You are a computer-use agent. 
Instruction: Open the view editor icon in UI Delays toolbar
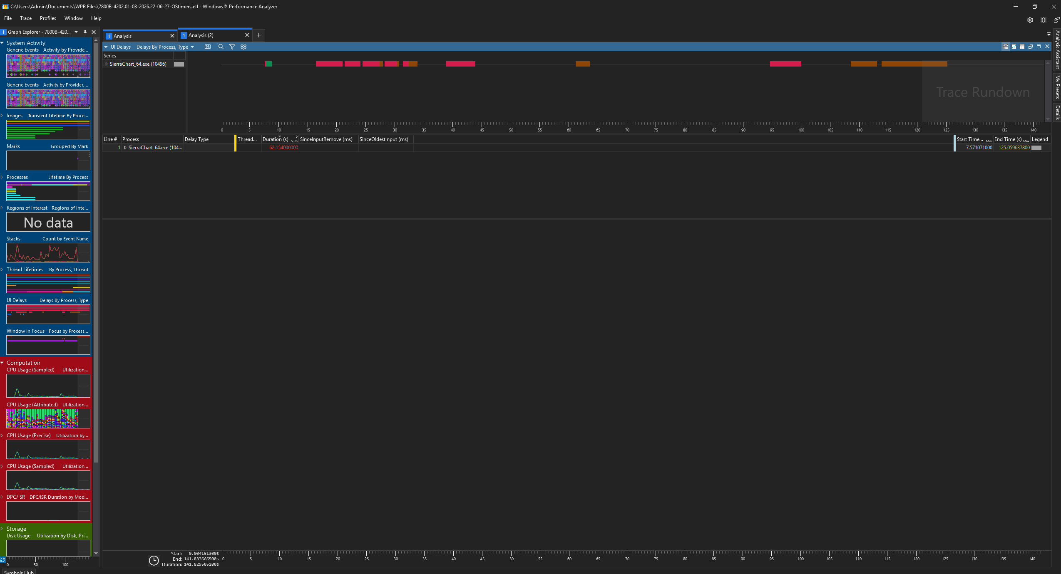click(x=207, y=47)
